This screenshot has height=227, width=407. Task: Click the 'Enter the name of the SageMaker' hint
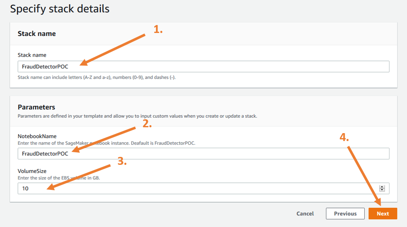(107, 143)
